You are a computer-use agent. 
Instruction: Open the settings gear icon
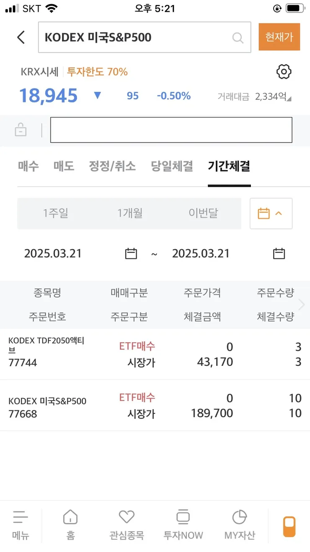coord(284,72)
